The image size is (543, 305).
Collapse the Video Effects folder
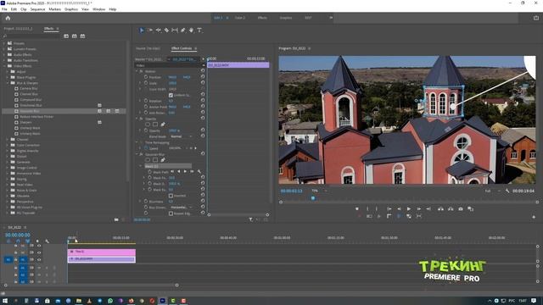[x=4, y=66]
